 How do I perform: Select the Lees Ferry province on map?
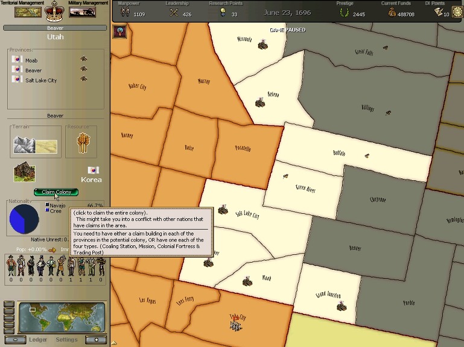(185, 300)
